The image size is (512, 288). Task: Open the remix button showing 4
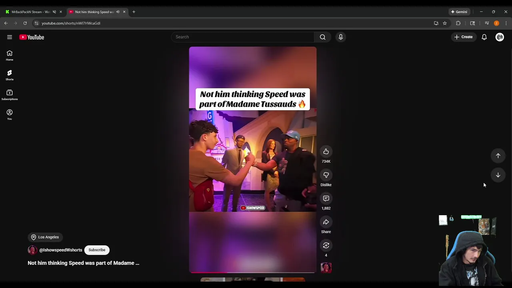coord(326,246)
